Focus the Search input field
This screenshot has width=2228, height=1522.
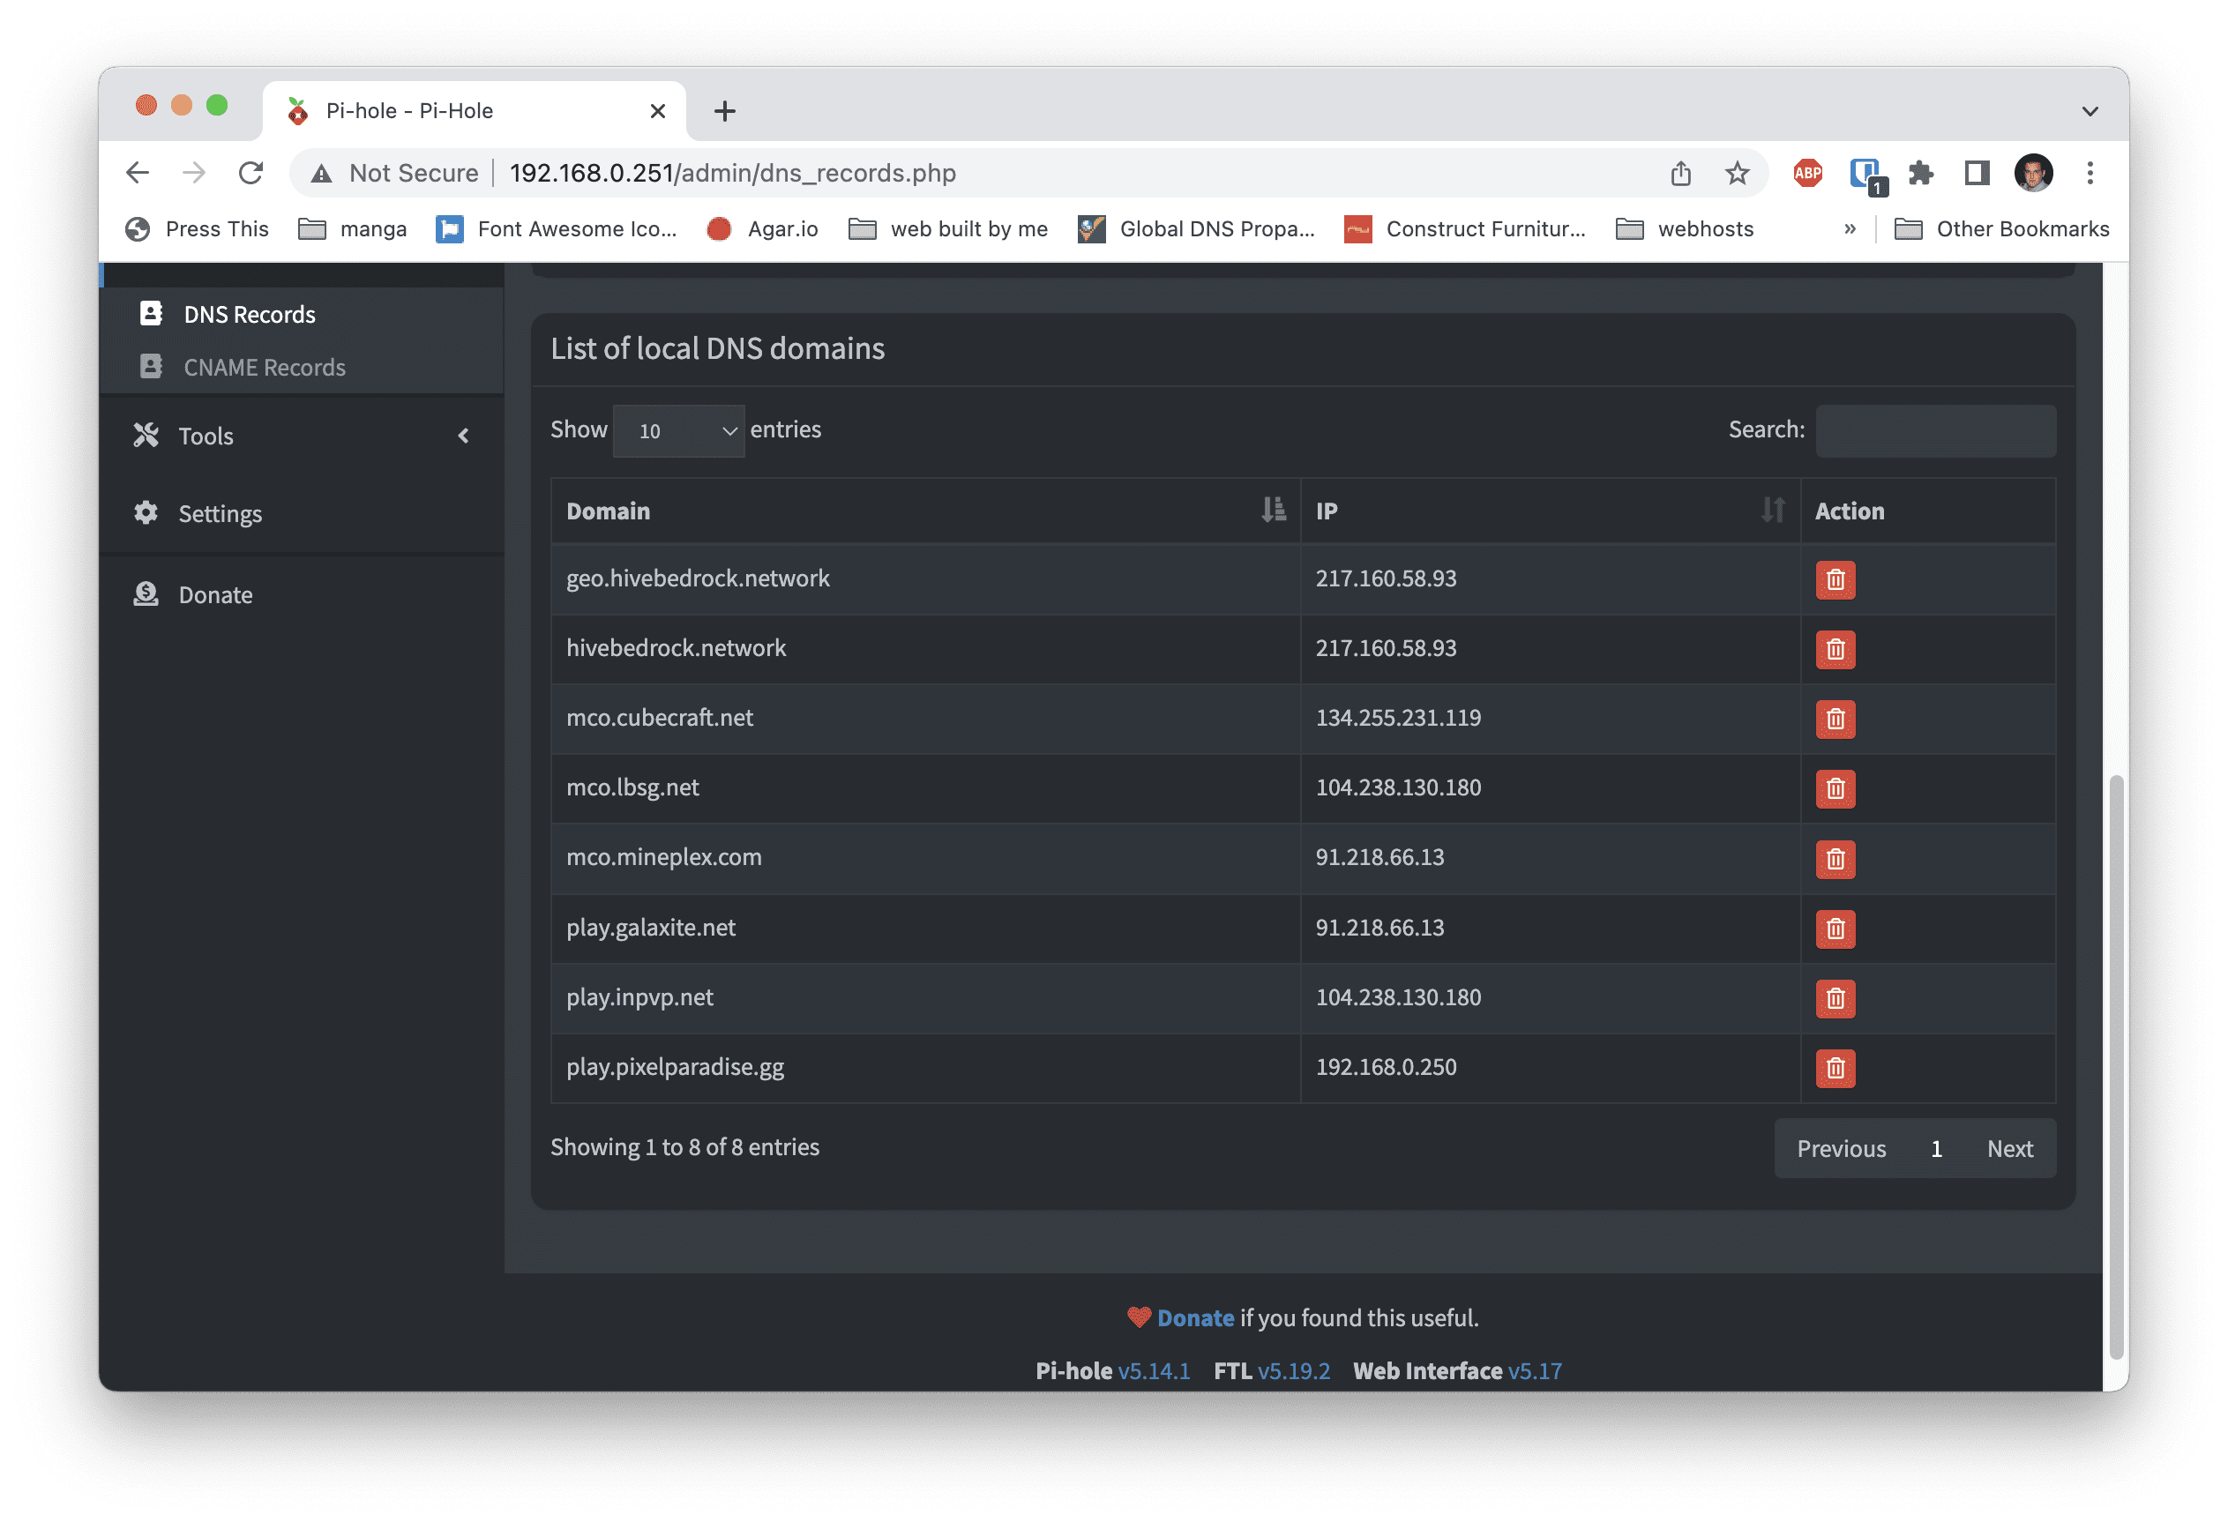[1934, 430]
